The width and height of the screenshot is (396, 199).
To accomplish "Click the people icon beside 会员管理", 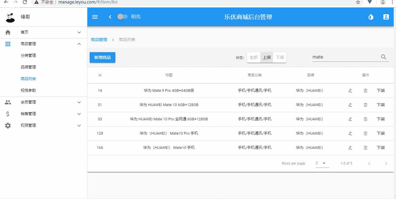I will click(x=8, y=102).
